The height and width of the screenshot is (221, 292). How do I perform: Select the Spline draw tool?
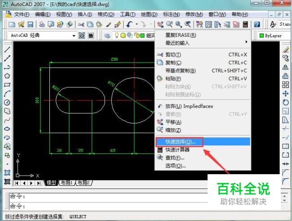pos(7,120)
